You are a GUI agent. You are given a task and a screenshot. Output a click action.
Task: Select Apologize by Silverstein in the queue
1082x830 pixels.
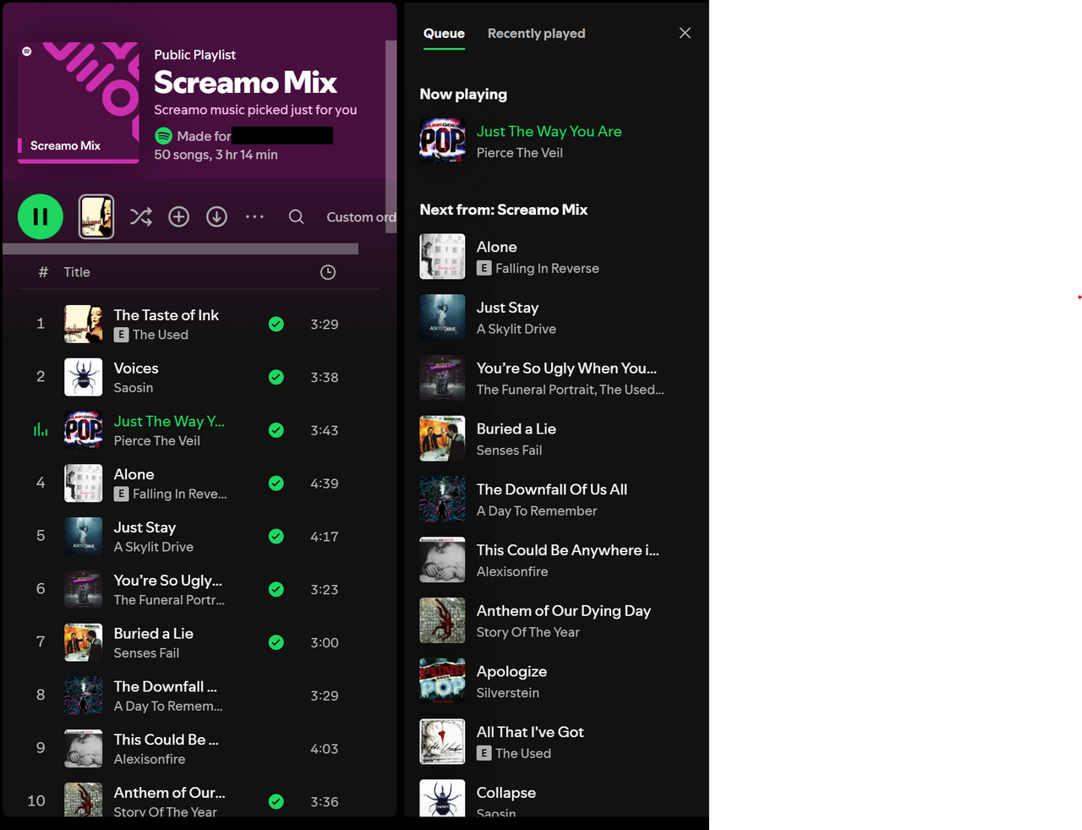tap(511, 672)
